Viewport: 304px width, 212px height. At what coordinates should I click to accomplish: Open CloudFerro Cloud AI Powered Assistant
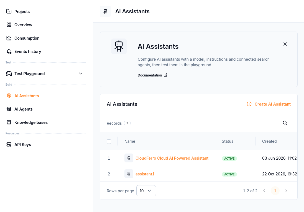click(172, 158)
